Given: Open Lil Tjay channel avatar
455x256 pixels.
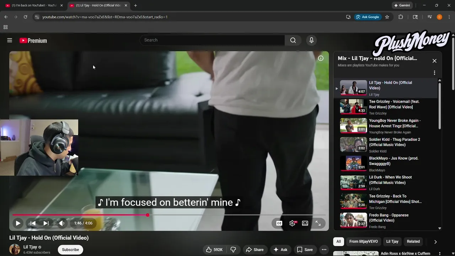Looking at the screenshot, I should 15,250.
